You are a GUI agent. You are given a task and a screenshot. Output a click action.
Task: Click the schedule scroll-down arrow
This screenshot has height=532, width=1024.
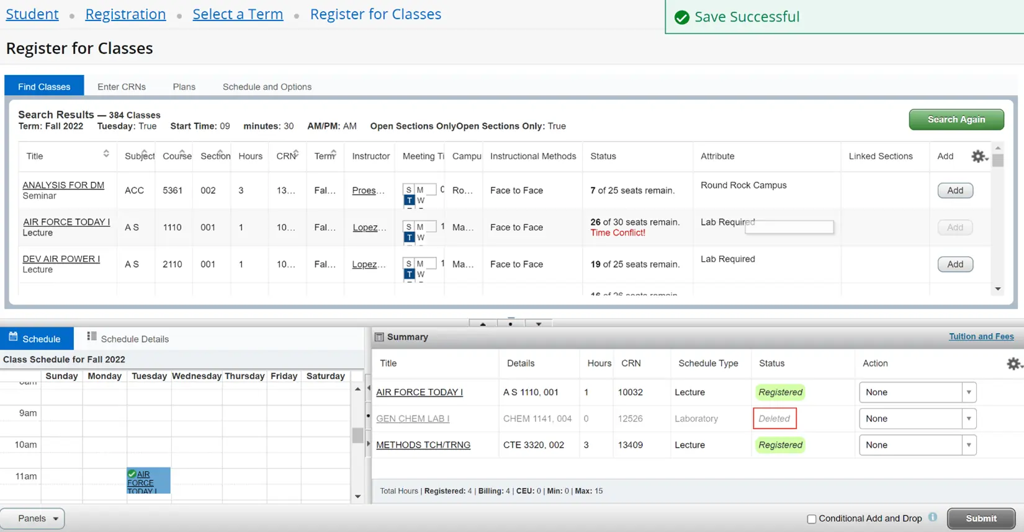tap(357, 496)
